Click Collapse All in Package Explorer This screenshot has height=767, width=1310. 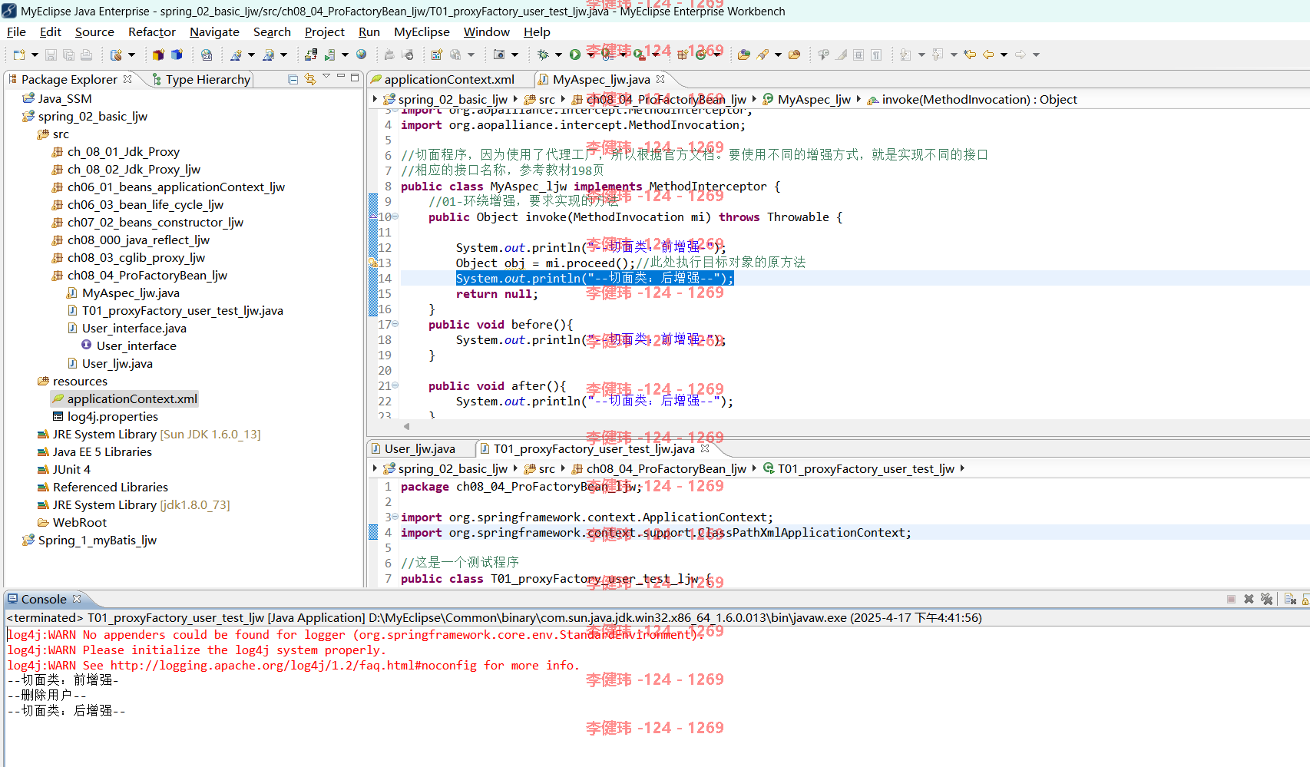[293, 79]
